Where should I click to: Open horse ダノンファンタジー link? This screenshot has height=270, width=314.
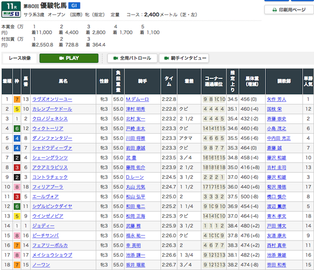(x=52, y=138)
